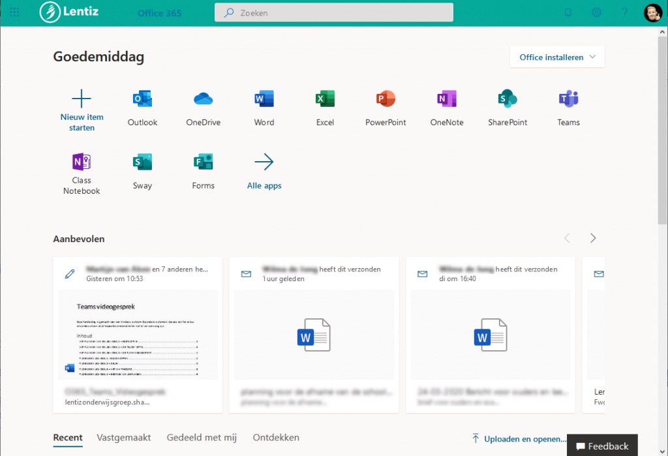Launch the Outlook app

click(142, 108)
